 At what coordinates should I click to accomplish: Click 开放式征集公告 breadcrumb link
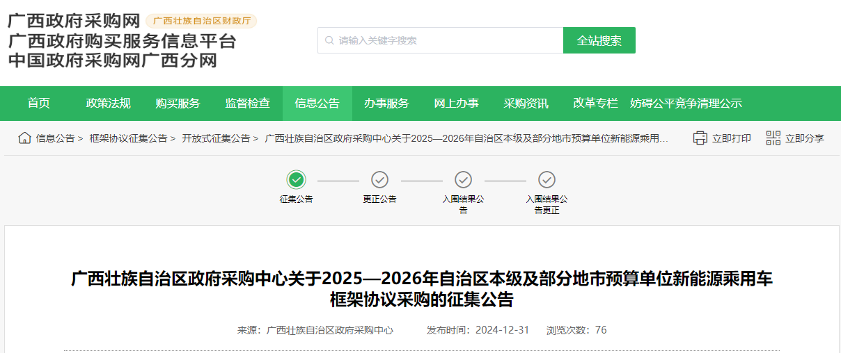(x=216, y=138)
